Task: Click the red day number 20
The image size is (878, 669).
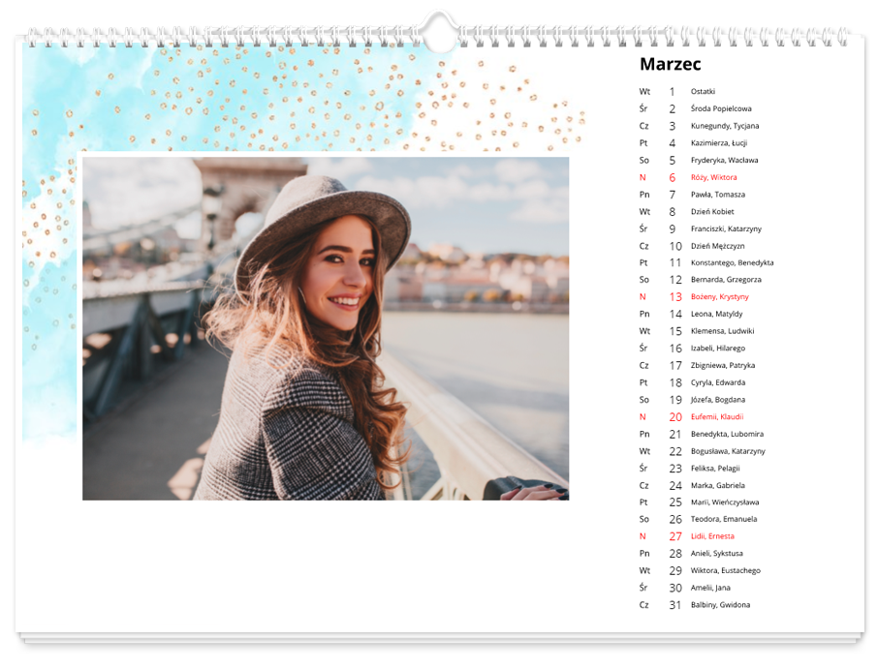Action: click(x=675, y=416)
